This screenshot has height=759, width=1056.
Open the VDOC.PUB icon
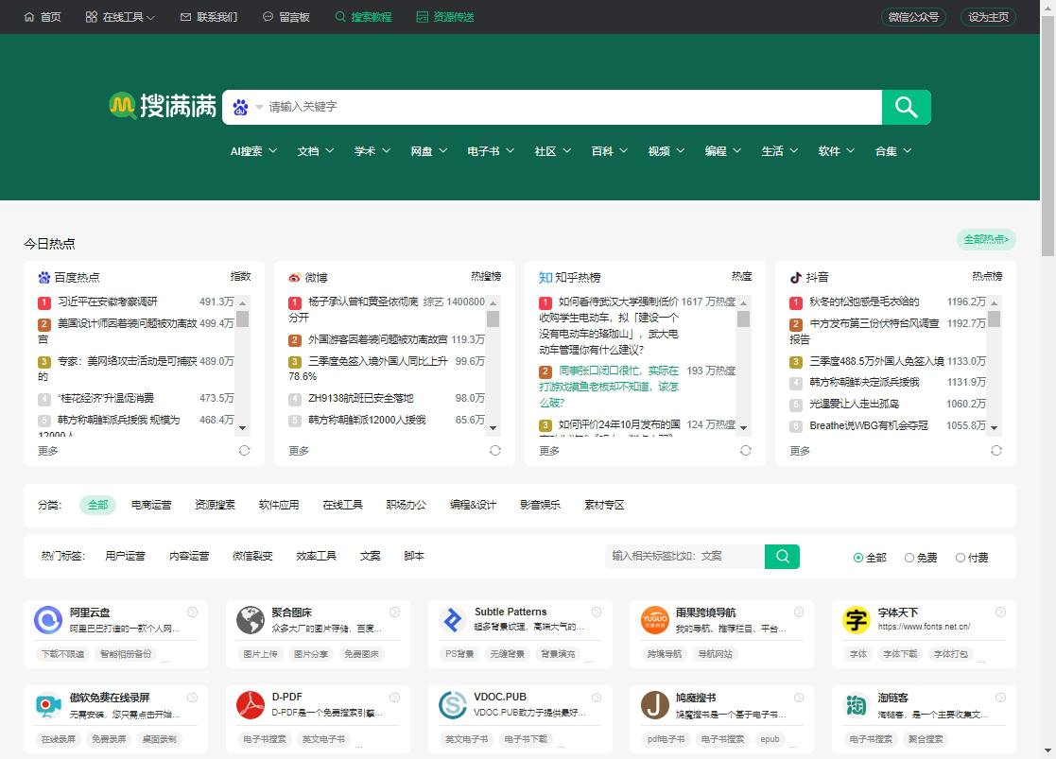[453, 705]
